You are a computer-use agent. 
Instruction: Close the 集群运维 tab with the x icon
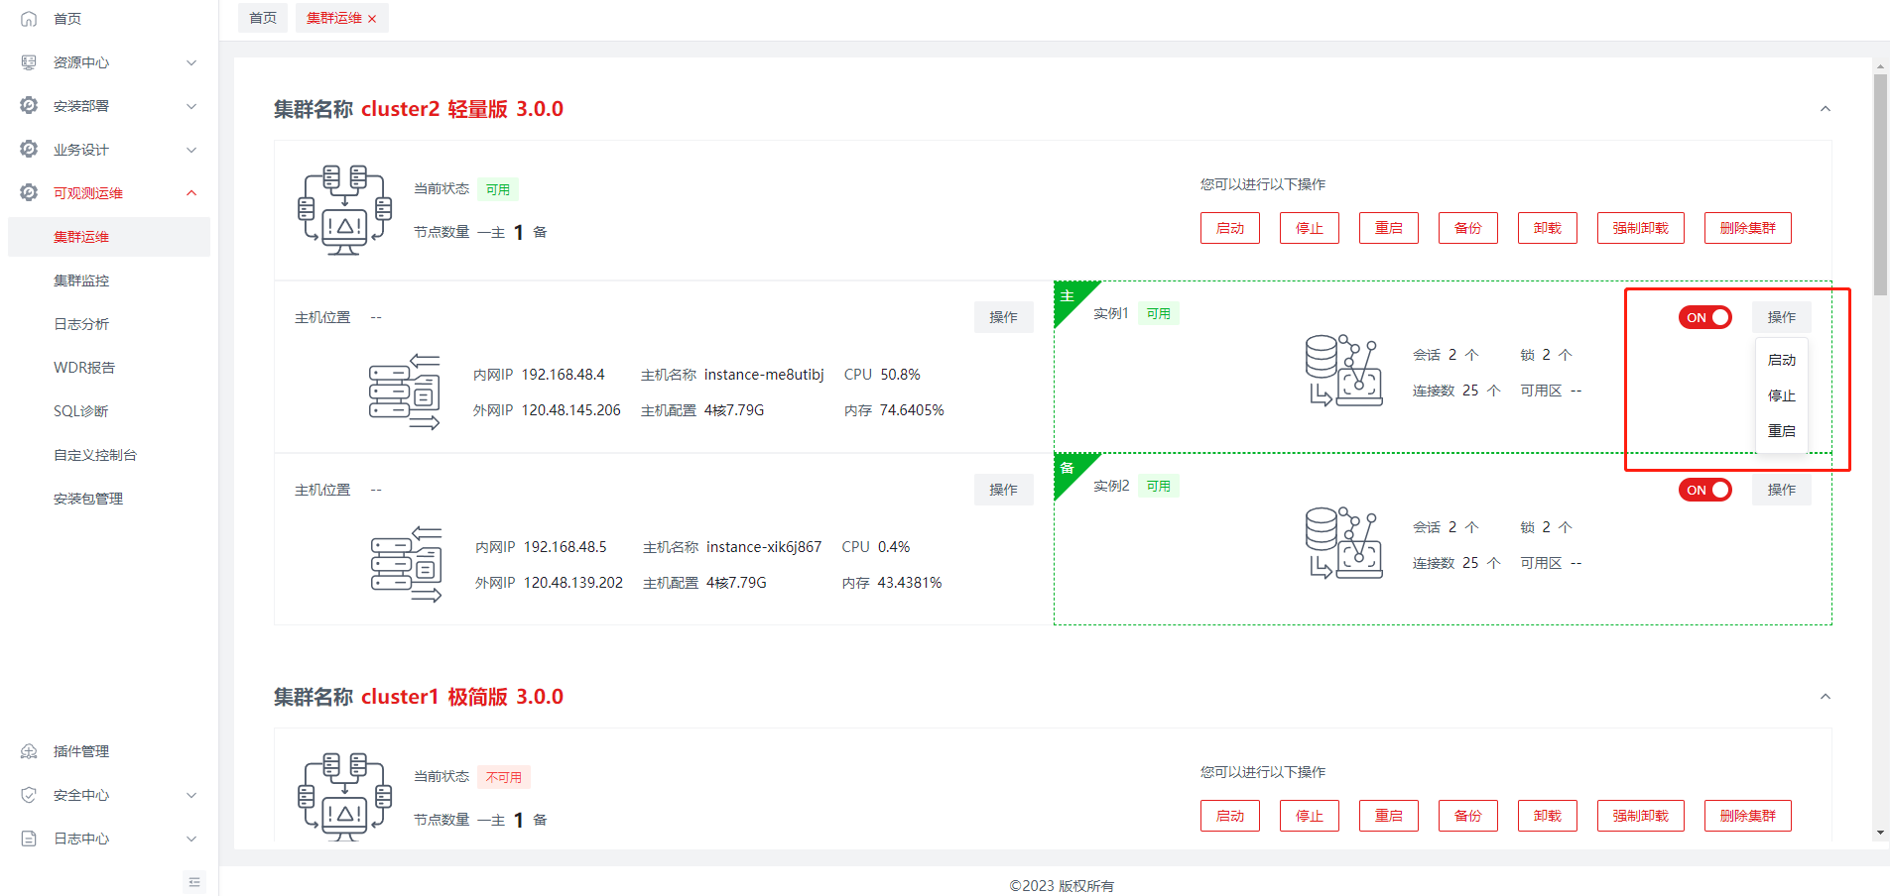[372, 19]
